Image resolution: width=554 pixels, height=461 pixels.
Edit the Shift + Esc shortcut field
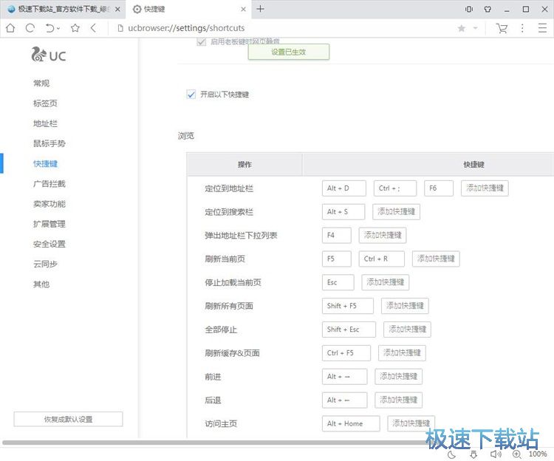[x=349, y=329]
